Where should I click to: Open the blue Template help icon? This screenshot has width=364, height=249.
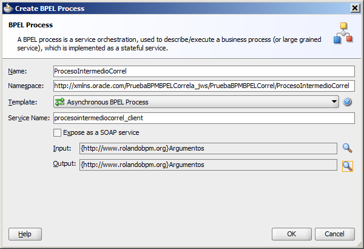(x=347, y=102)
